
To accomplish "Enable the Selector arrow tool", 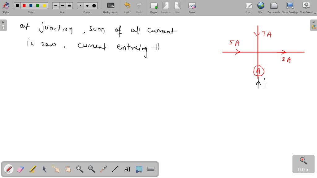I will [44, 169].
